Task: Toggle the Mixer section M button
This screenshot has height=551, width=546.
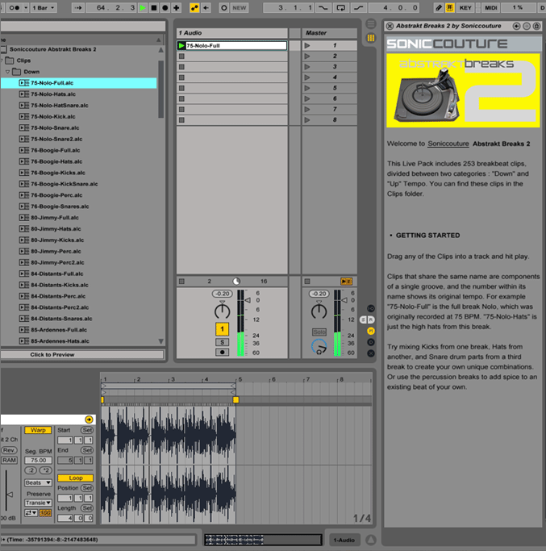Action: coord(371,331)
